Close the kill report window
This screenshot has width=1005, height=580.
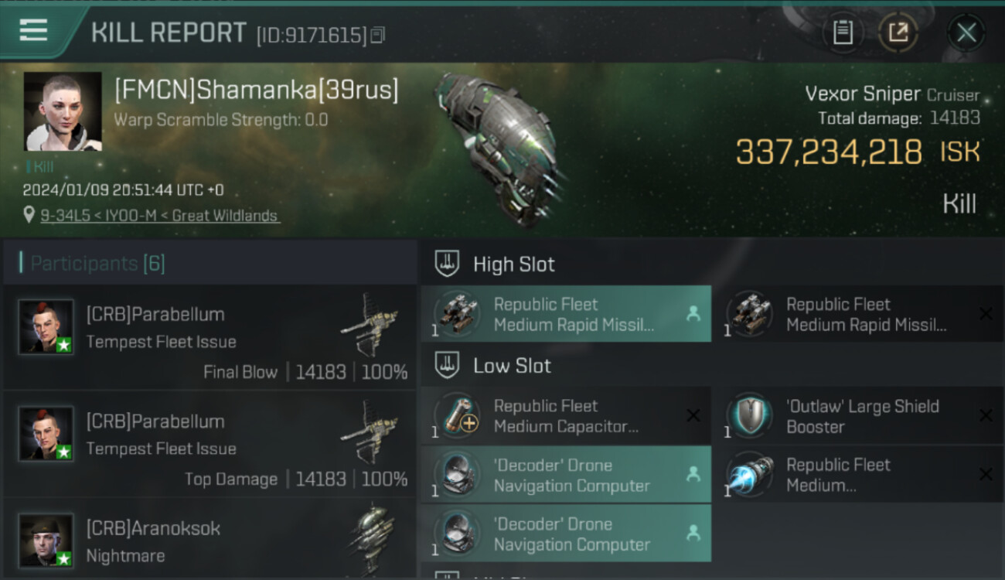(966, 32)
